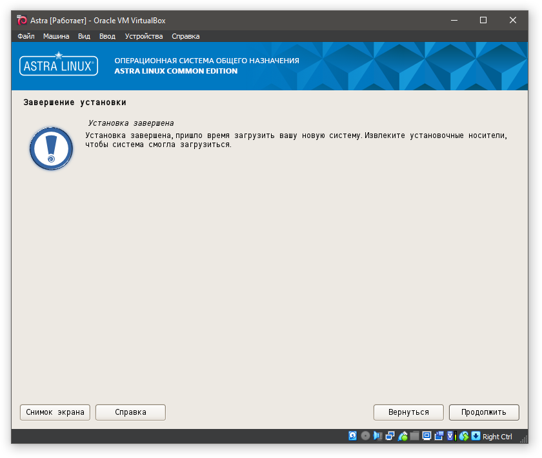Click the window resize grip corner
This screenshot has width=542, height=458.
524,439
